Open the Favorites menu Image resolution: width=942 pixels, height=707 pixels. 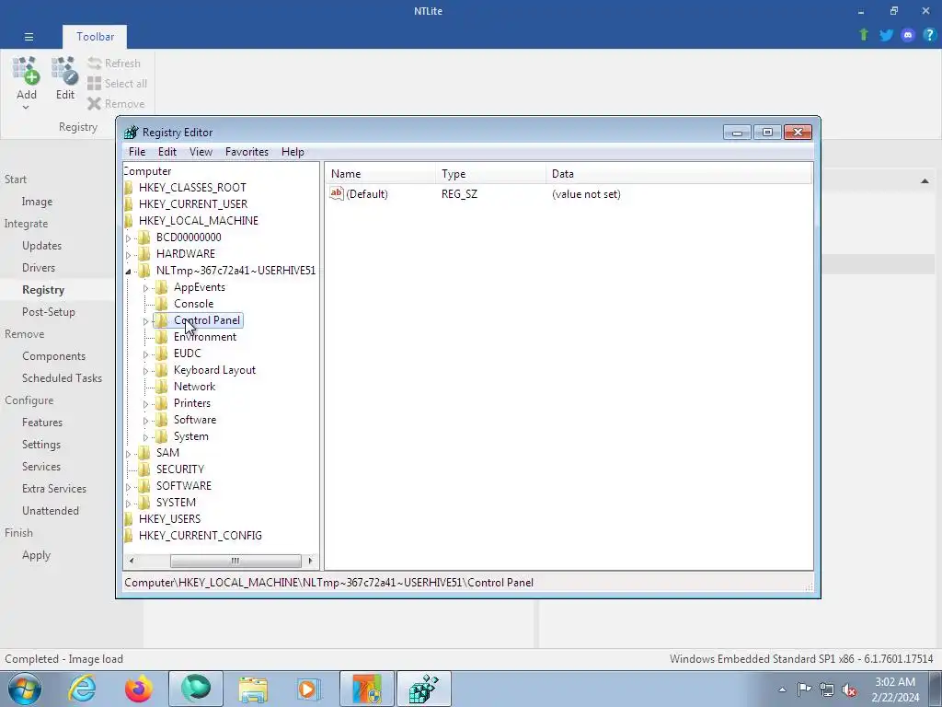(247, 152)
